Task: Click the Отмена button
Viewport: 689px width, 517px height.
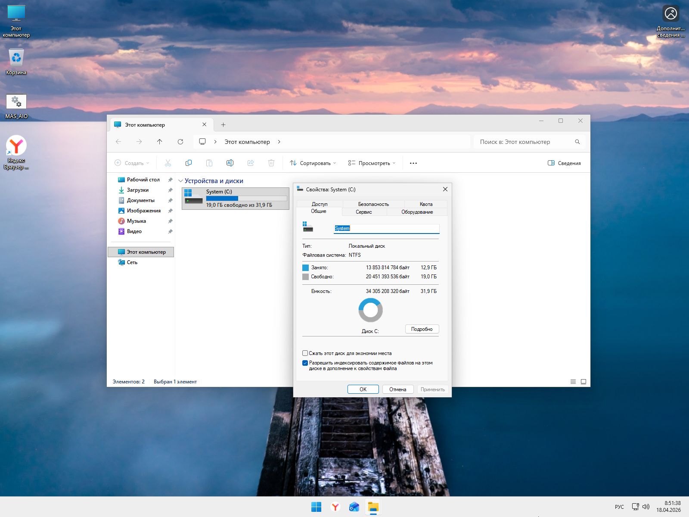Action: [397, 389]
